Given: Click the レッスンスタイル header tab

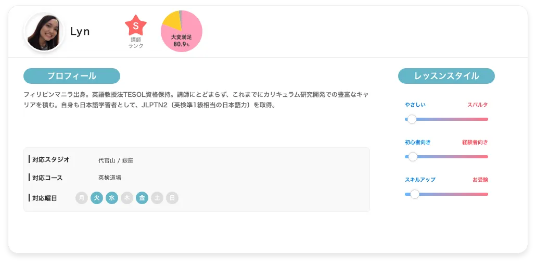Looking at the screenshot, I should [x=446, y=76].
